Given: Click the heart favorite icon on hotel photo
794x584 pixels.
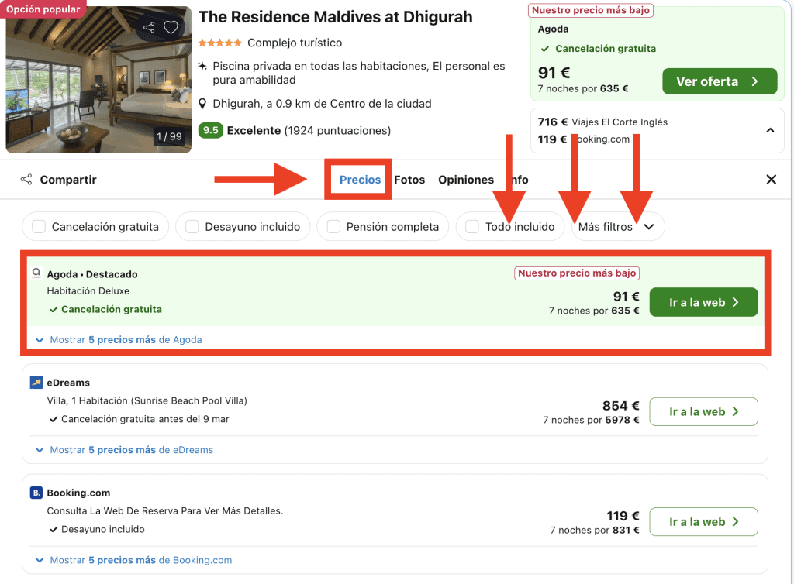Looking at the screenshot, I should click(171, 28).
